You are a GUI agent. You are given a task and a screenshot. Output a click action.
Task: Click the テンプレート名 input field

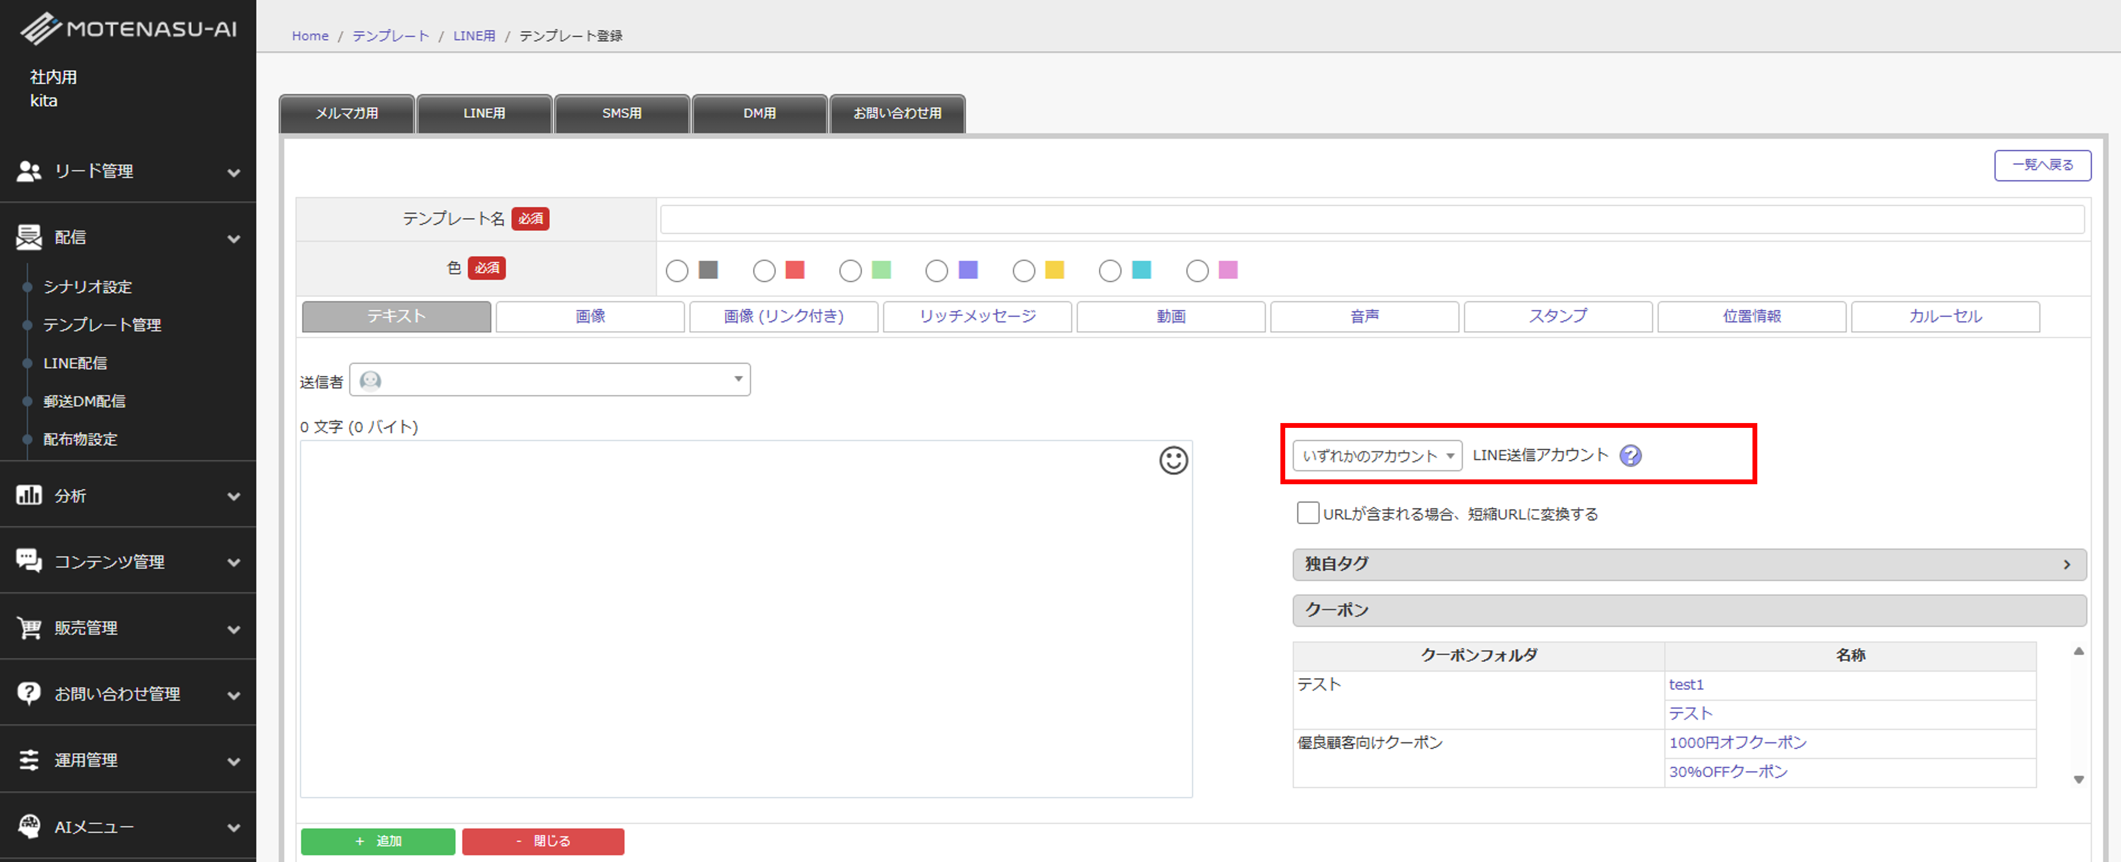(x=1372, y=219)
